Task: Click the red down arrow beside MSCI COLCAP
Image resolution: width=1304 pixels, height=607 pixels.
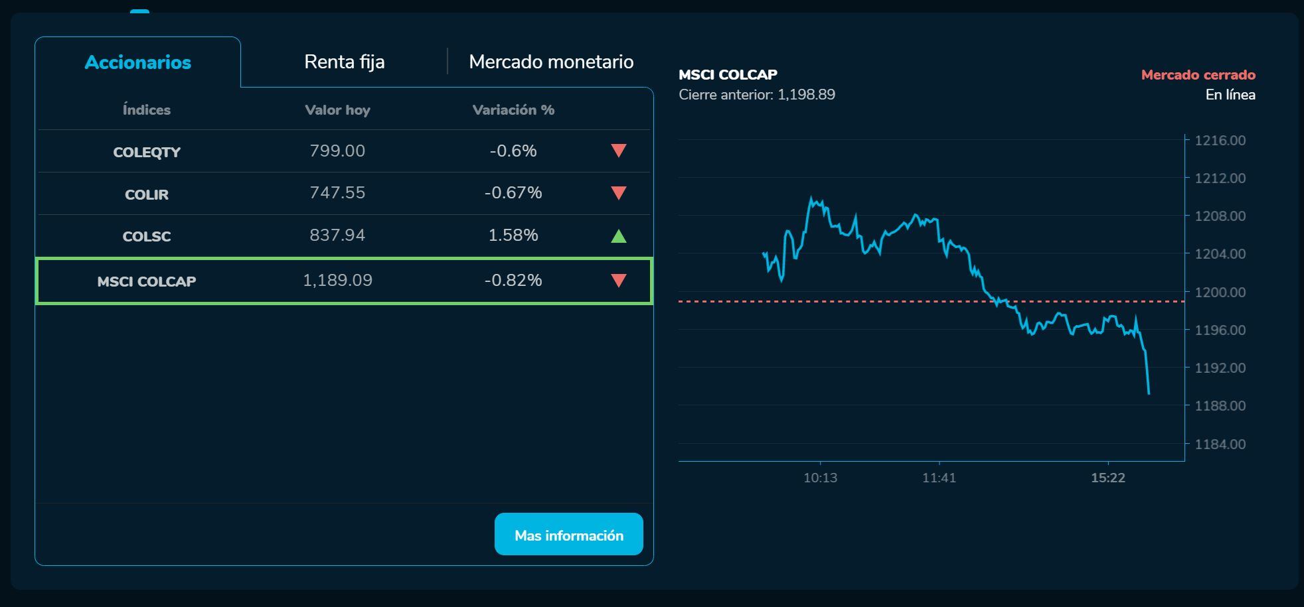Action: [x=617, y=281]
